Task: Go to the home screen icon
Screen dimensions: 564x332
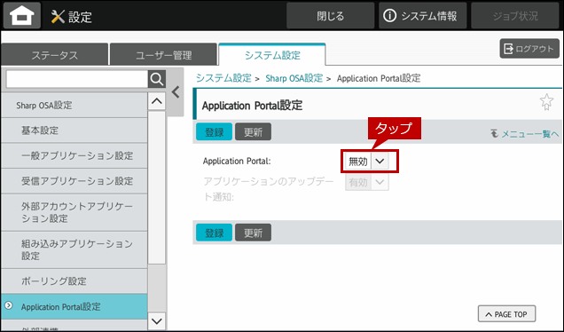Action: [22, 16]
